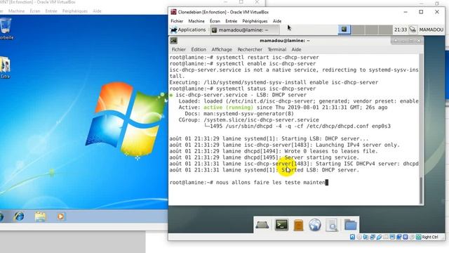Click the USB devices status icon

[379, 237]
